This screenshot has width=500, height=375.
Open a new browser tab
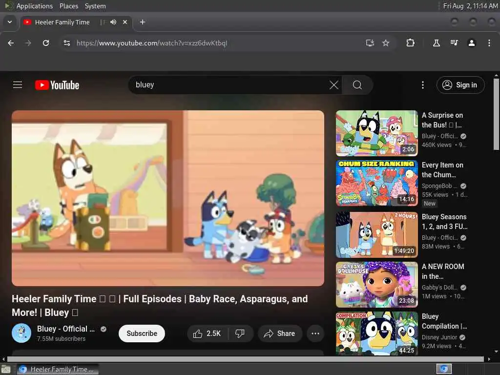(x=143, y=22)
